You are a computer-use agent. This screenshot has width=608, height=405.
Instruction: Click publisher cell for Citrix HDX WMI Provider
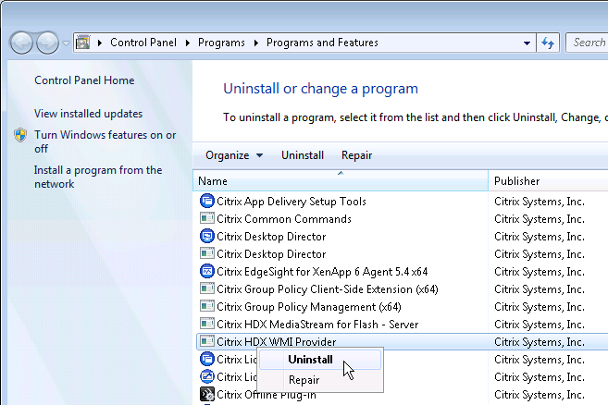[540, 342]
